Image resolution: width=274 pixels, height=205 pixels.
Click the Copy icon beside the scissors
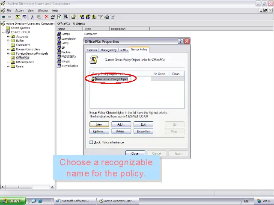[x=39, y=17]
